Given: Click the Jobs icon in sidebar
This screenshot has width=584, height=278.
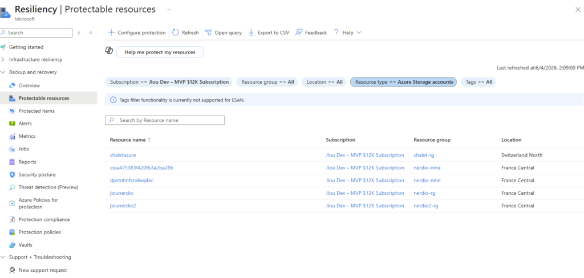Looking at the screenshot, I should 12,149.
